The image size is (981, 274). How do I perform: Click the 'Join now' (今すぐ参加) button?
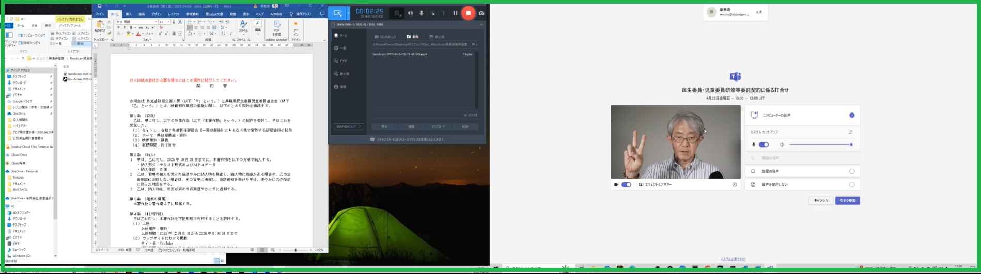[x=847, y=201]
